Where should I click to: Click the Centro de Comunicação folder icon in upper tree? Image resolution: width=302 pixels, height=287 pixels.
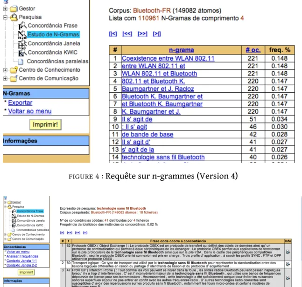click(14, 78)
